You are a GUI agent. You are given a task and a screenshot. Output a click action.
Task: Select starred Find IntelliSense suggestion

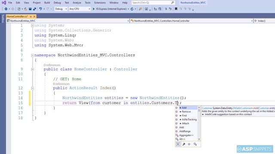pos(186,115)
